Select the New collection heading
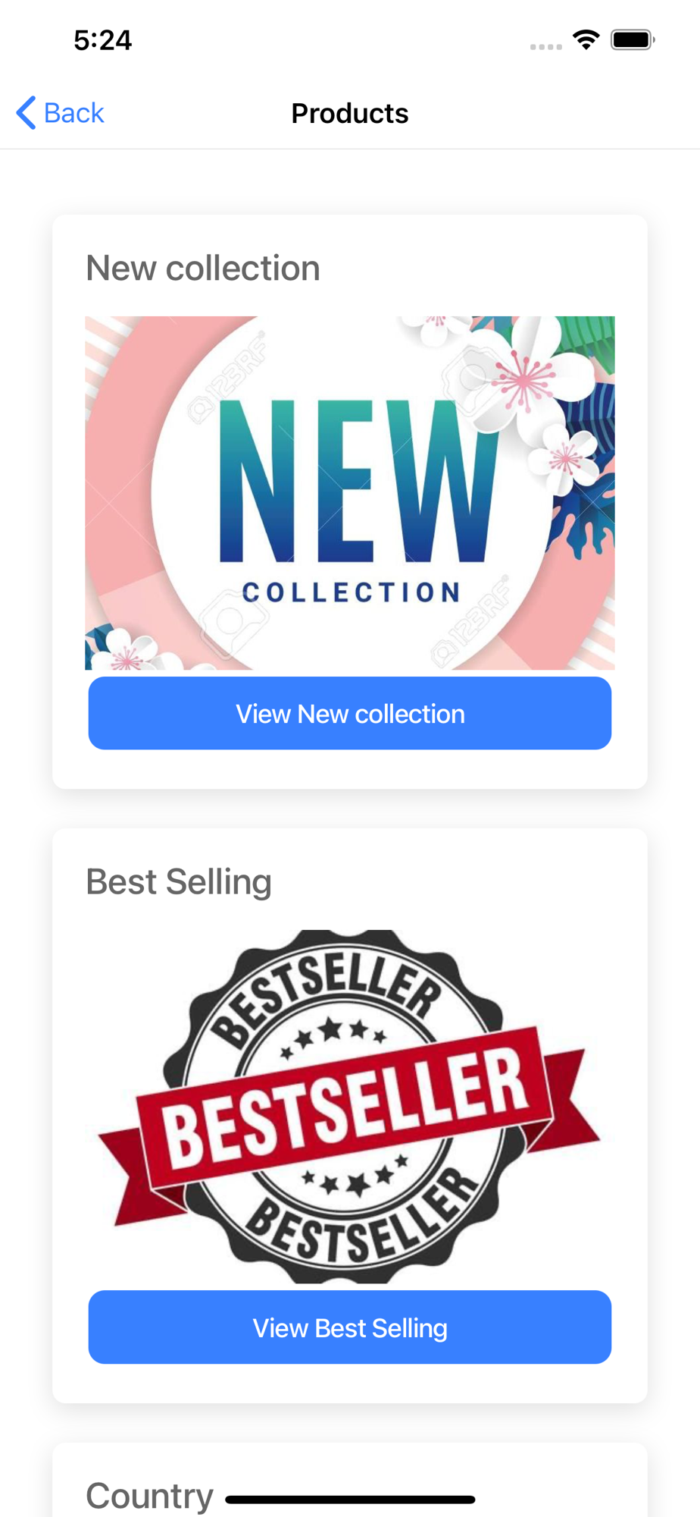This screenshot has height=1517, width=700. pyautogui.click(x=203, y=269)
